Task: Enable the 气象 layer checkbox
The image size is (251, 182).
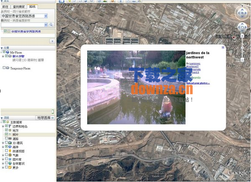Action: point(6,155)
